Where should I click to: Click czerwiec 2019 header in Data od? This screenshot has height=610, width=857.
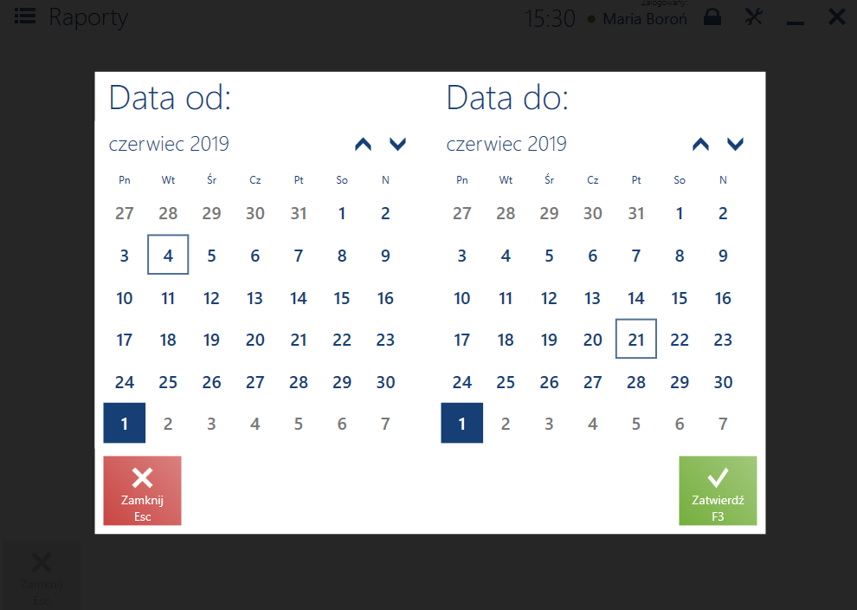tap(169, 145)
